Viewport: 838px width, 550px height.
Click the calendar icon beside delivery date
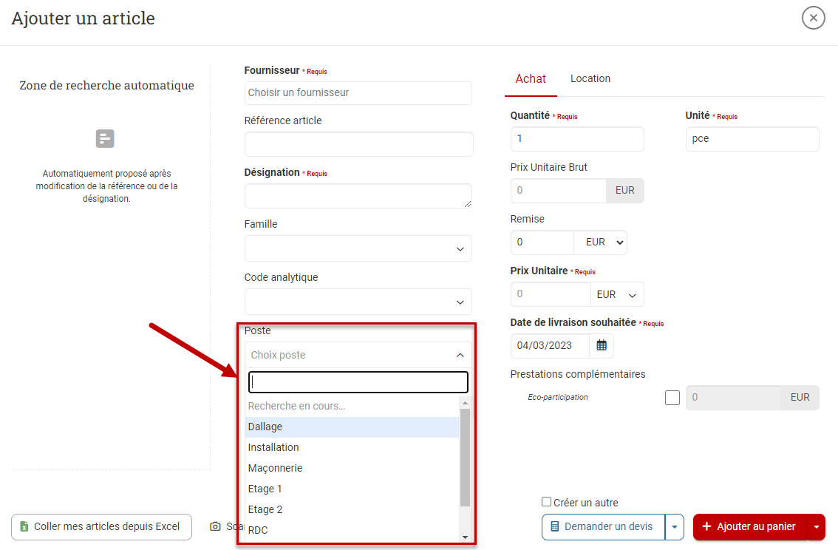(x=602, y=345)
